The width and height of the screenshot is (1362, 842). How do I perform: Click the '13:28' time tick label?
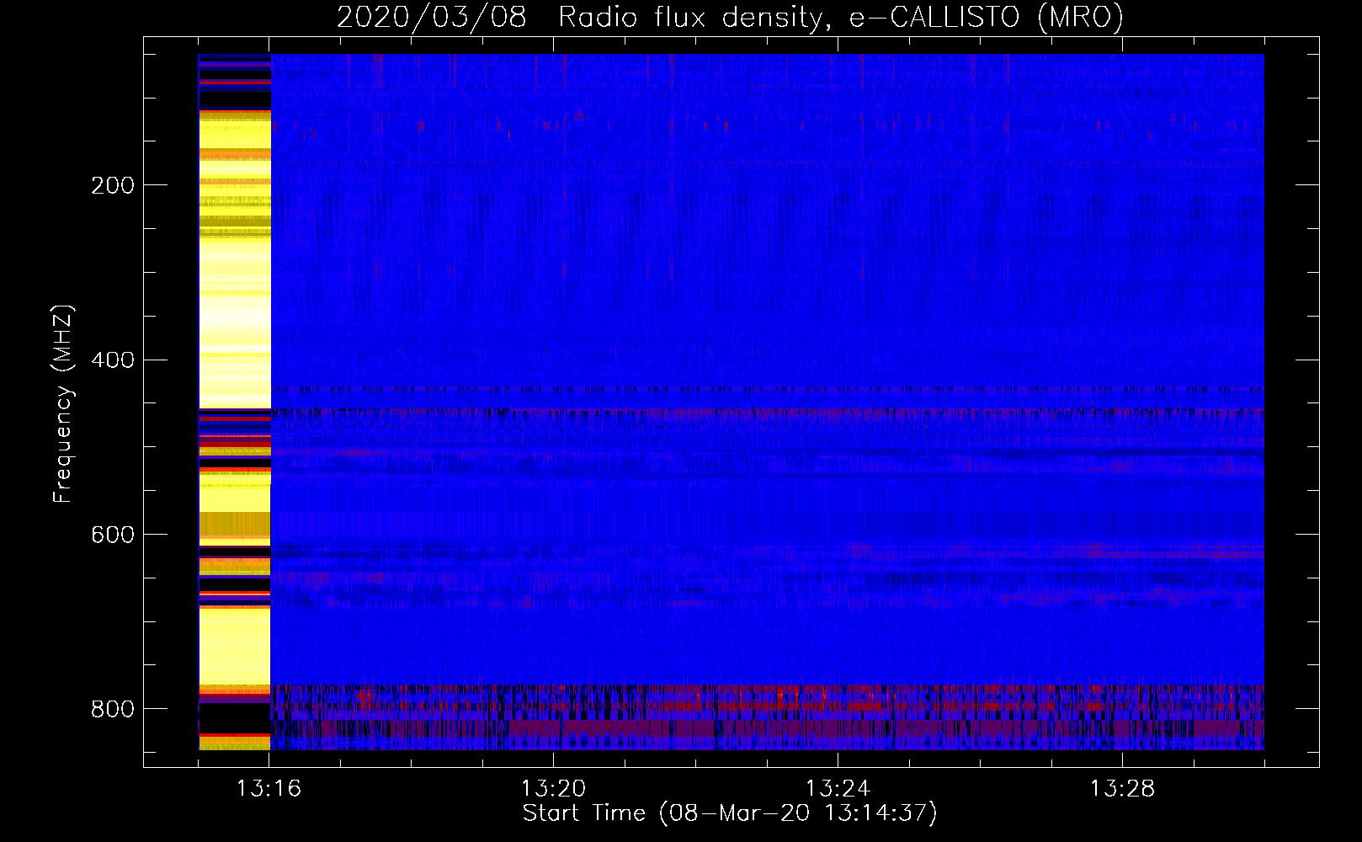tap(1122, 789)
